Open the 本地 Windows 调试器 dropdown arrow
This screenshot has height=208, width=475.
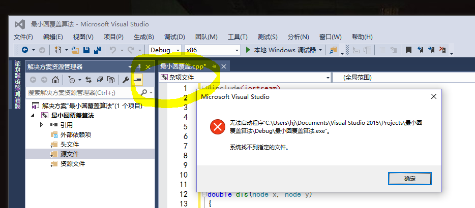pyautogui.click(x=320, y=50)
